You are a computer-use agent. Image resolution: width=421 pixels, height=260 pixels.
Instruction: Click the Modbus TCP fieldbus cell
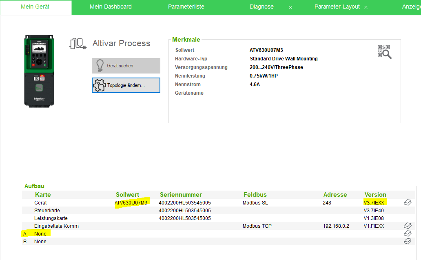tap(257, 226)
